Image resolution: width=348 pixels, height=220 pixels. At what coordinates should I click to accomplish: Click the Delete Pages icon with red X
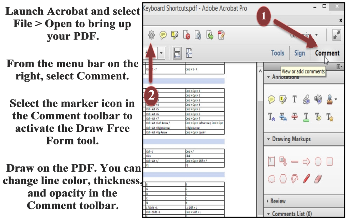pos(187,35)
